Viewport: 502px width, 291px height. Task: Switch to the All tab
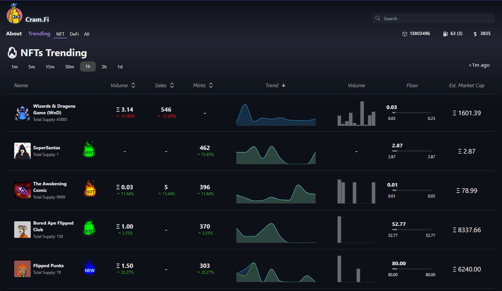pos(87,34)
